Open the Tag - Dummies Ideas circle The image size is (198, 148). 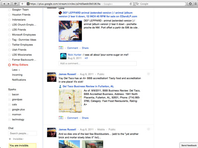24,40
